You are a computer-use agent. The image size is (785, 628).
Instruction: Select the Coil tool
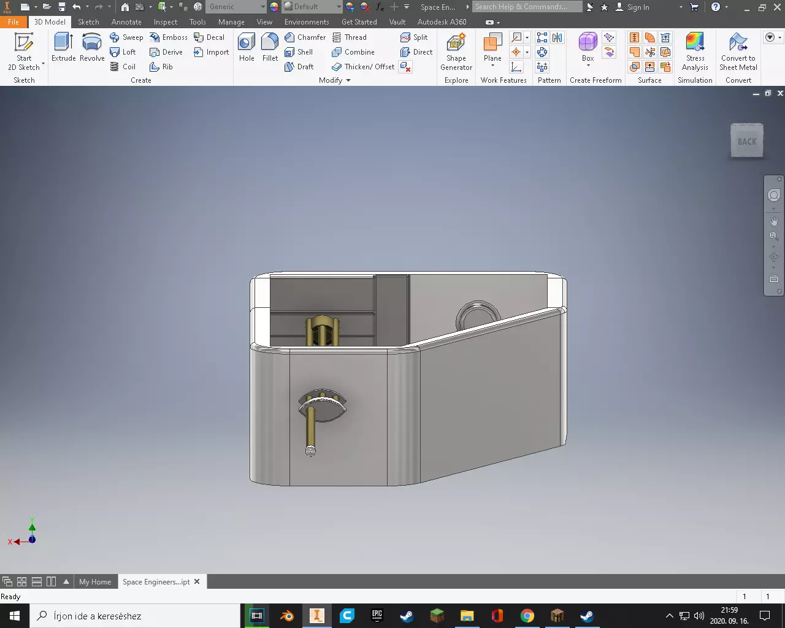click(x=123, y=67)
